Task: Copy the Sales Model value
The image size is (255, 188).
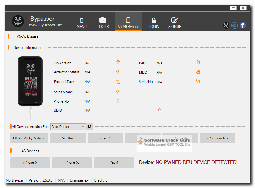Action: (x=118, y=92)
